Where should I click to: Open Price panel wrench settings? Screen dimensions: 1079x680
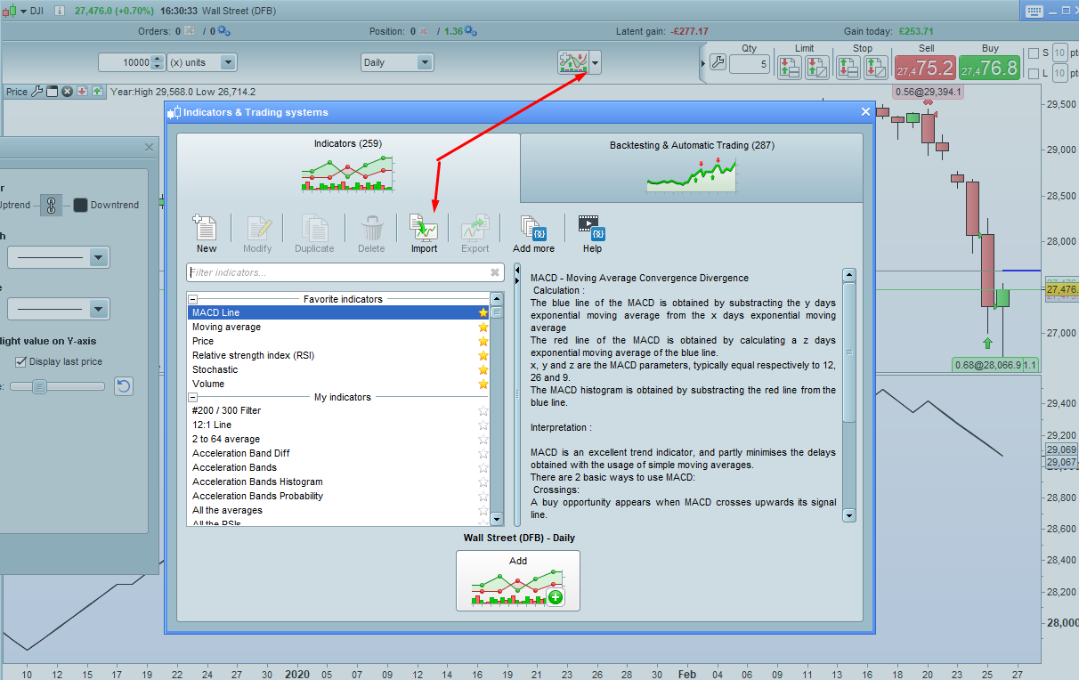(37, 91)
